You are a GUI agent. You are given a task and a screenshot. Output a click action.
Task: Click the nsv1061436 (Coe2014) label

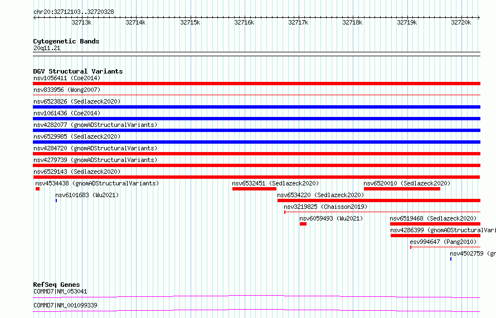point(67,113)
